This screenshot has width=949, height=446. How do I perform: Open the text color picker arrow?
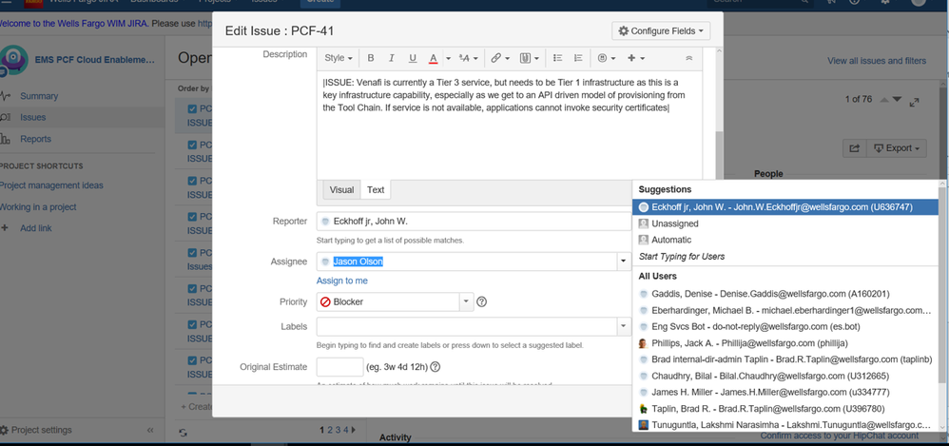pyautogui.click(x=449, y=58)
